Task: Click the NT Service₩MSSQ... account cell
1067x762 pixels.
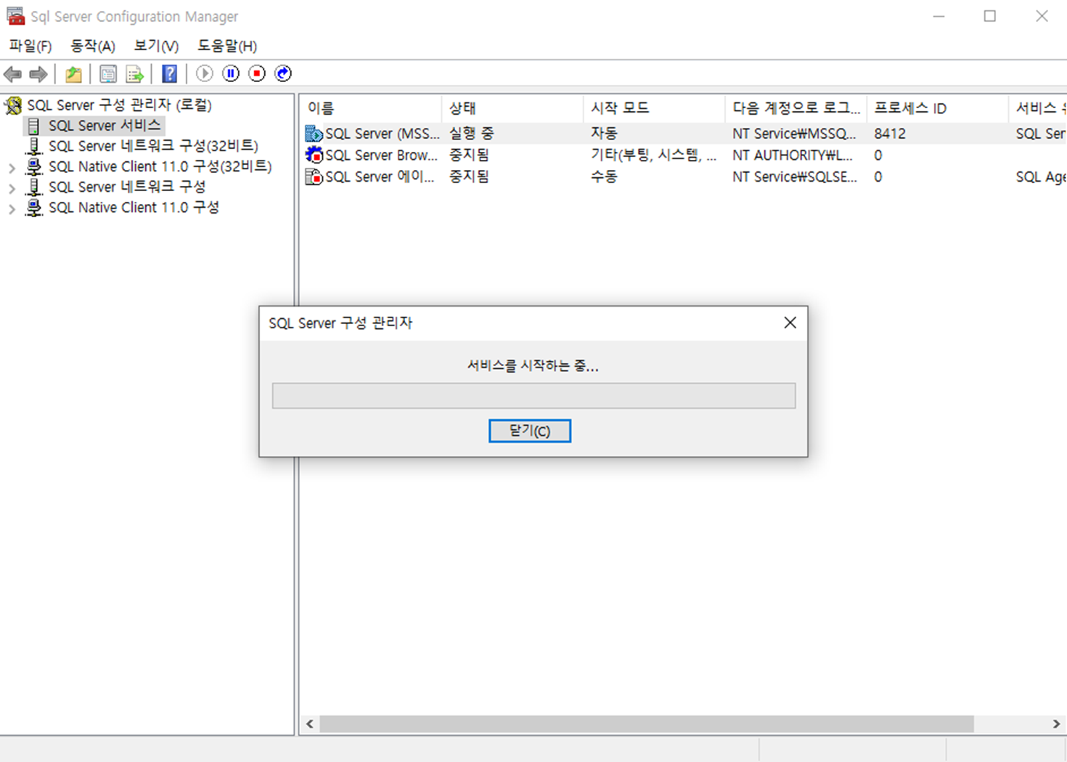Action: [x=794, y=134]
